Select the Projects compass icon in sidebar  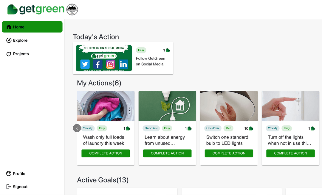click(x=8, y=54)
